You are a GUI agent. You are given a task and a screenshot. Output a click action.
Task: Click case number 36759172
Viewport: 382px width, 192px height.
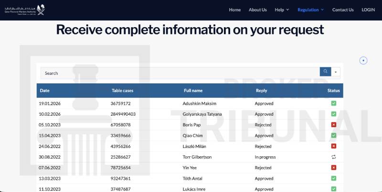click(x=121, y=103)
